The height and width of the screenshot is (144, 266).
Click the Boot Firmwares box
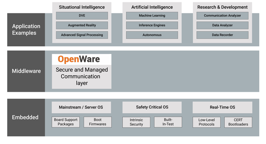[98, 122]
